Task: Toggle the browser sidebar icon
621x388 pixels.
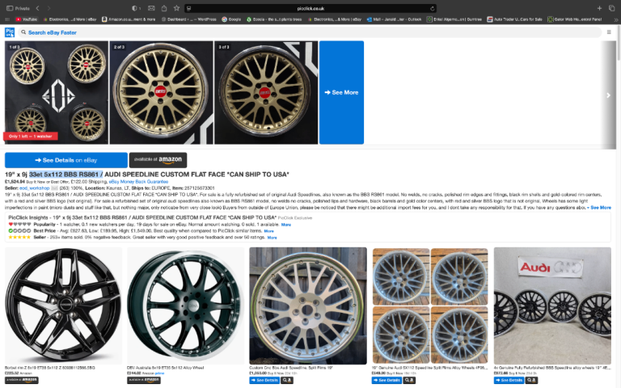Action: coord(10,8)
